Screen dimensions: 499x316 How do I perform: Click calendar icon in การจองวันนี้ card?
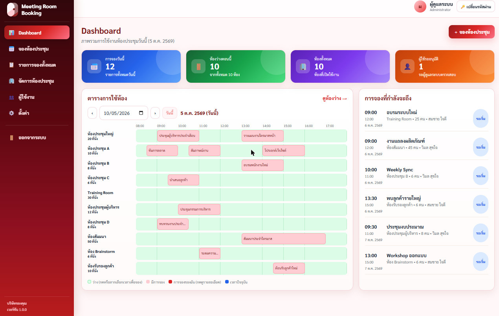click(x=94, y=66)
